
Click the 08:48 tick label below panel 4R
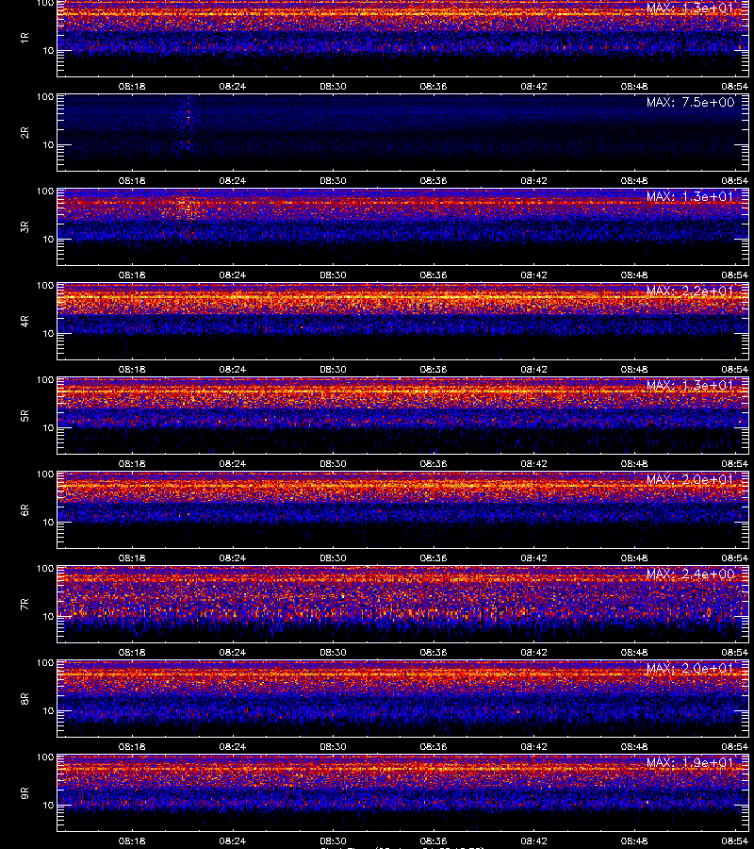tap(634, 369)
